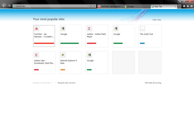Viewport: 194px width, 114px height.
Task: Click the Refresh icon in address bar
Action: (x=91, y=6)
